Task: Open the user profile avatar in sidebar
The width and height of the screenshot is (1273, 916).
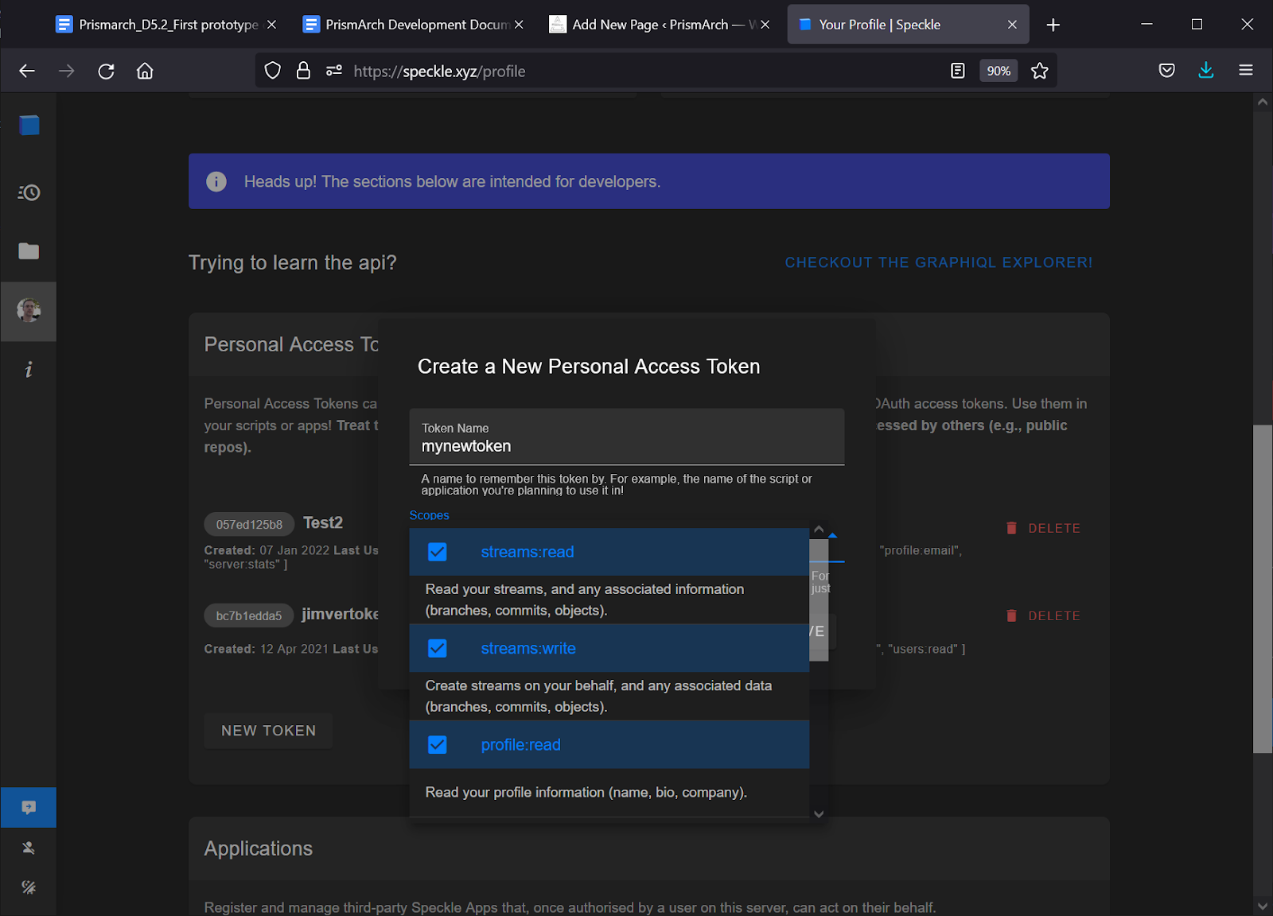Action: [29, 310]
